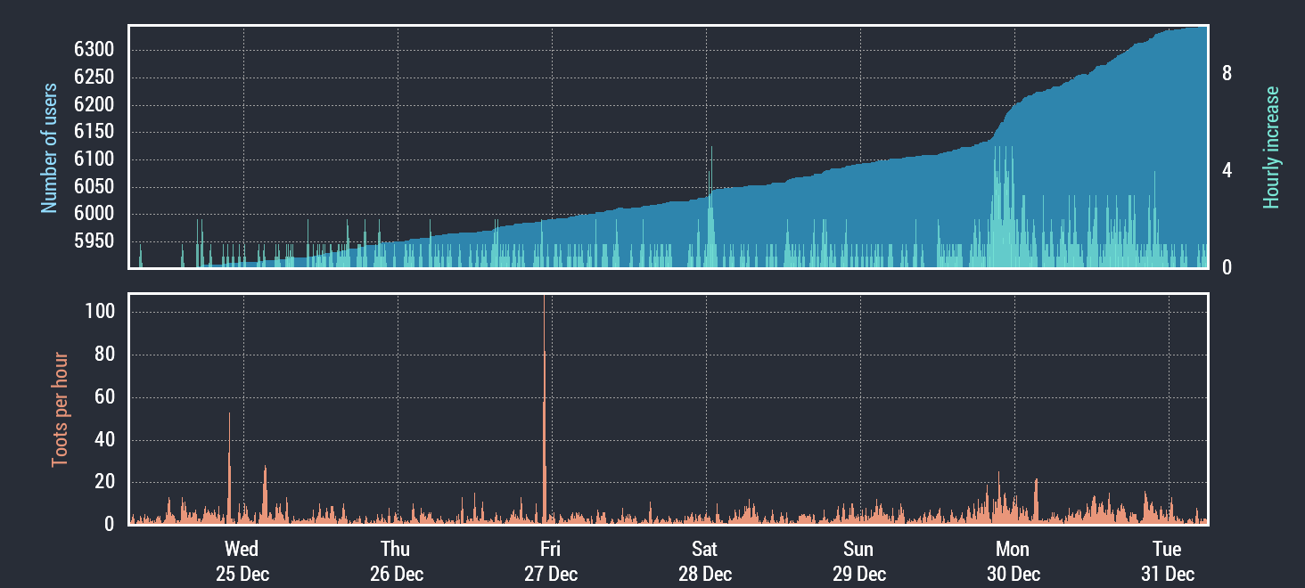Click the 4 tick on hourly increase axis
The image size is (1305, 588).
click(x=1227, y=170)
